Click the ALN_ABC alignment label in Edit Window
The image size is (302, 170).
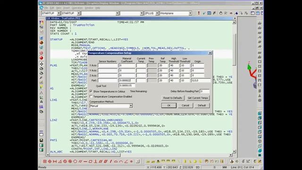coord(56,152)
